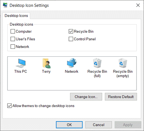Click the Apply button
This screenshot has height=131, width=144.
(128, 125)
